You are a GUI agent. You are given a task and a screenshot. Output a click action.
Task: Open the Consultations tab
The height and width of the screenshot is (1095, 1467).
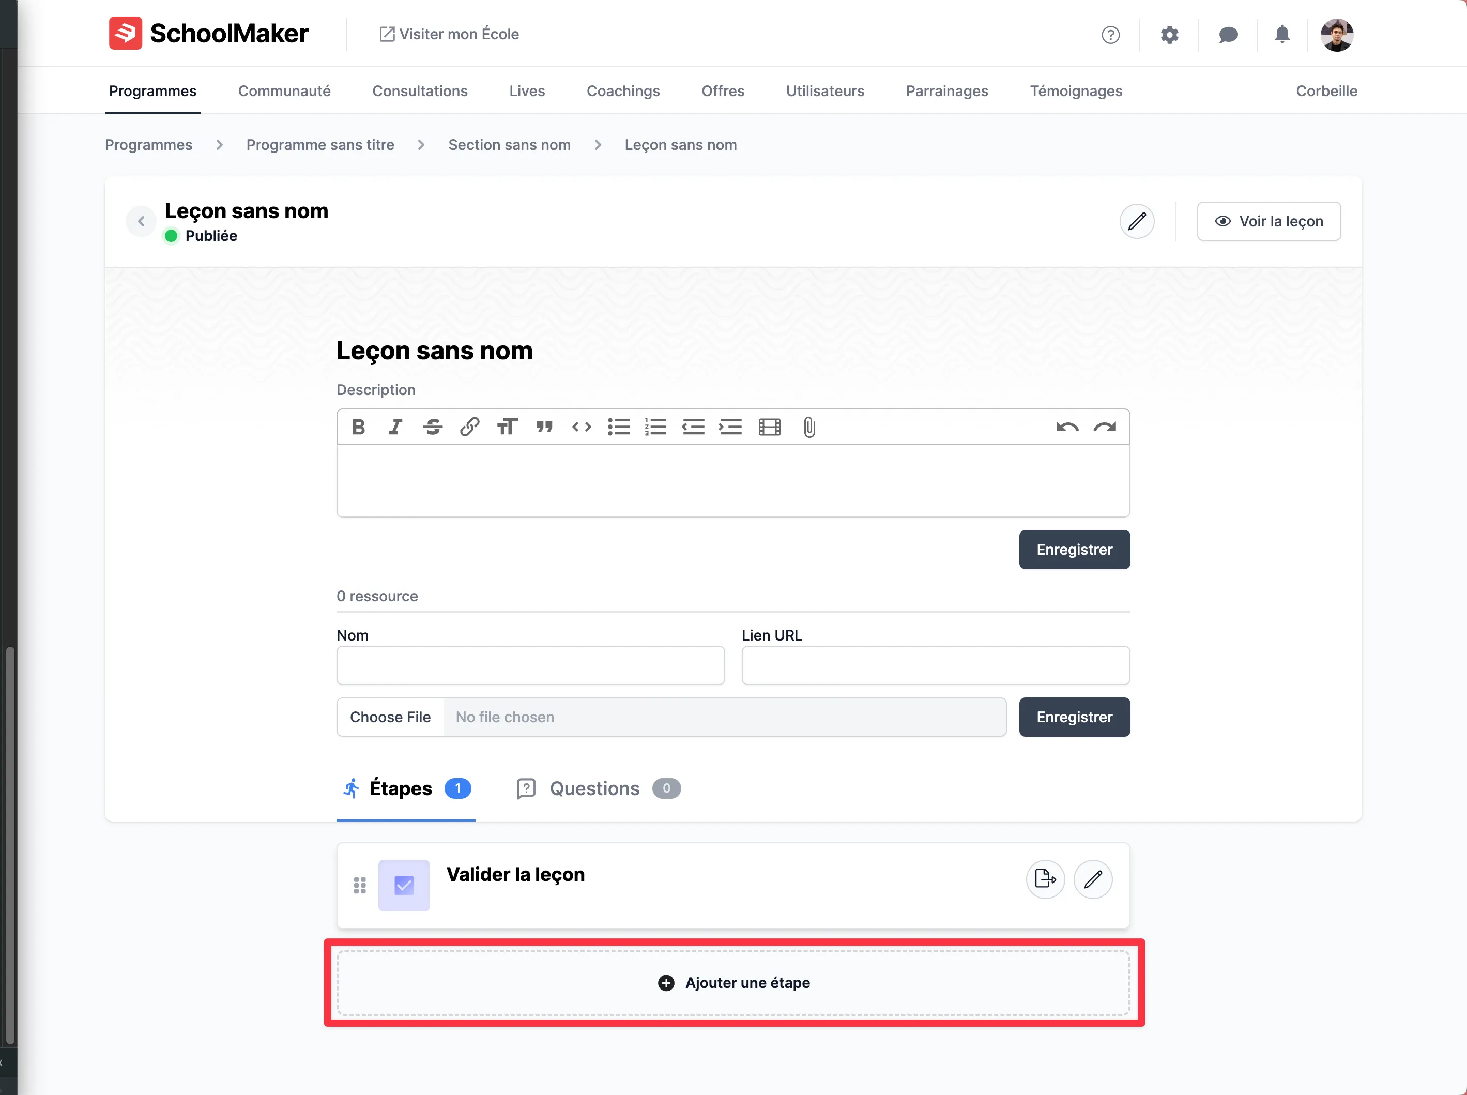420,91
